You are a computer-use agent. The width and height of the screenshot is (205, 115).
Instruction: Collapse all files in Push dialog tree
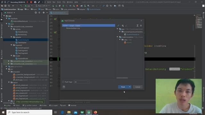pos(141,26)
